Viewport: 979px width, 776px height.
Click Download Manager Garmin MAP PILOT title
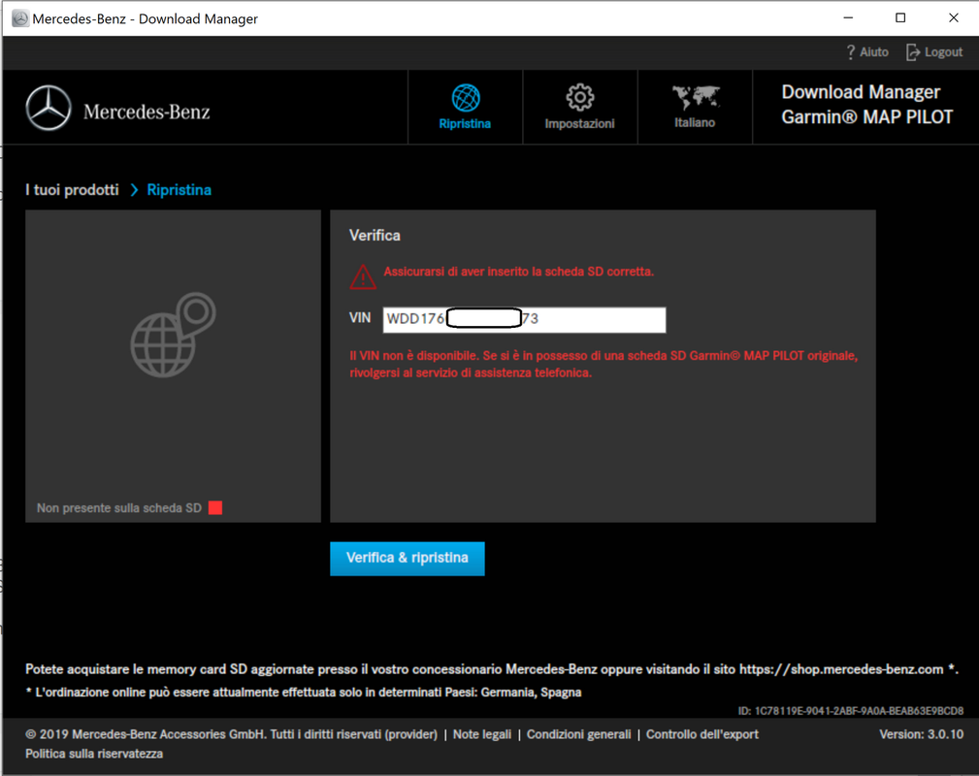866,104
